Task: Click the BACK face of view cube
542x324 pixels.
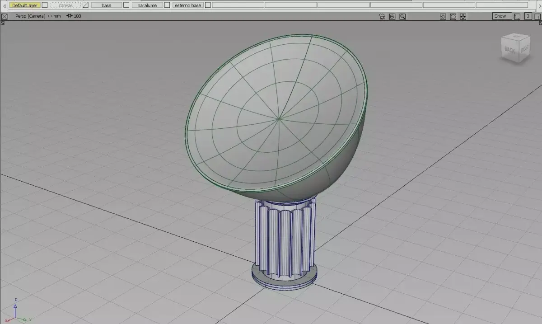Action: 510,50
